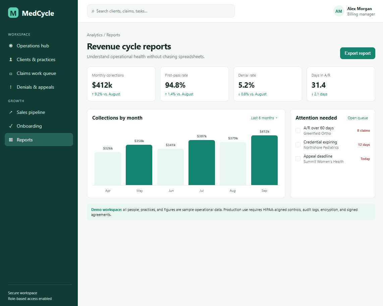Open the Sales pipeline section
The height and width of the screenshot is (306, 383).
point(39,112)
